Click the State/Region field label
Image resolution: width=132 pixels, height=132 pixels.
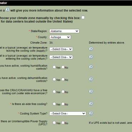tap(39, 31)
